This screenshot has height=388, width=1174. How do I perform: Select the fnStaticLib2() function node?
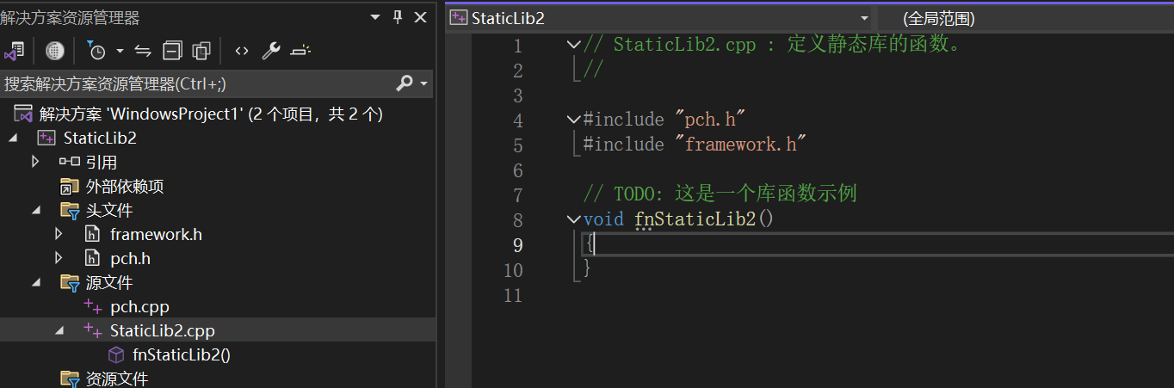tap(181, 354)
